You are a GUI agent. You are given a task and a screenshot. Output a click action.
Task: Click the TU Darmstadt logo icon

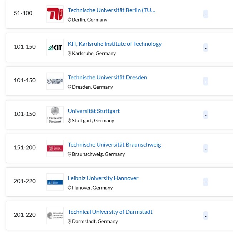coord(55,216)
